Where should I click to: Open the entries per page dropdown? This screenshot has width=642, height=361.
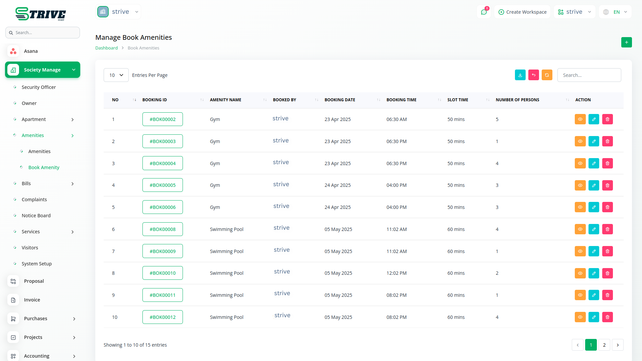116,75
